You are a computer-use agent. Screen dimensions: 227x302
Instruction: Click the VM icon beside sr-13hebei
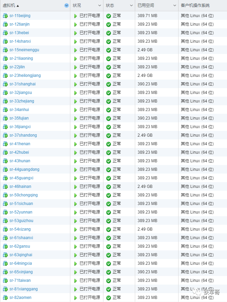coord(5,33)
